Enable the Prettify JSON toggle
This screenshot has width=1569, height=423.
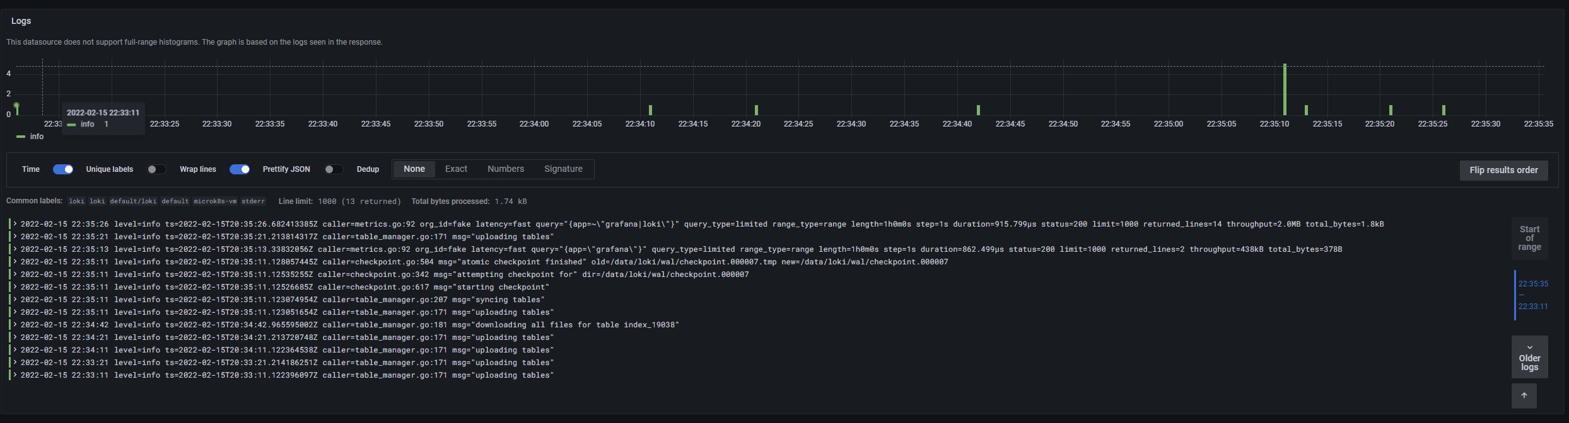pos(333,169)
